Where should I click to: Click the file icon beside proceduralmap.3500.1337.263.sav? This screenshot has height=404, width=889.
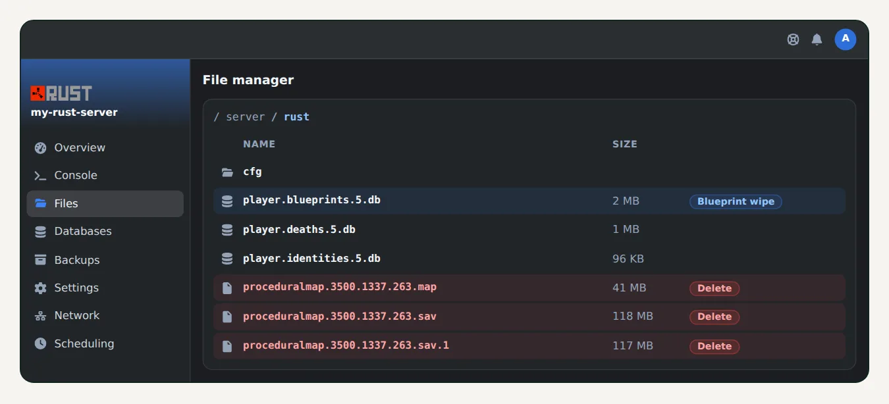227,317
